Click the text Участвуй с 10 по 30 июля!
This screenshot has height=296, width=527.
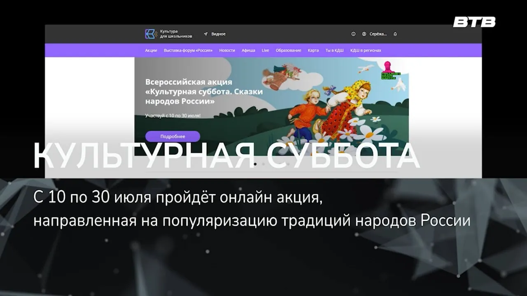173,116
